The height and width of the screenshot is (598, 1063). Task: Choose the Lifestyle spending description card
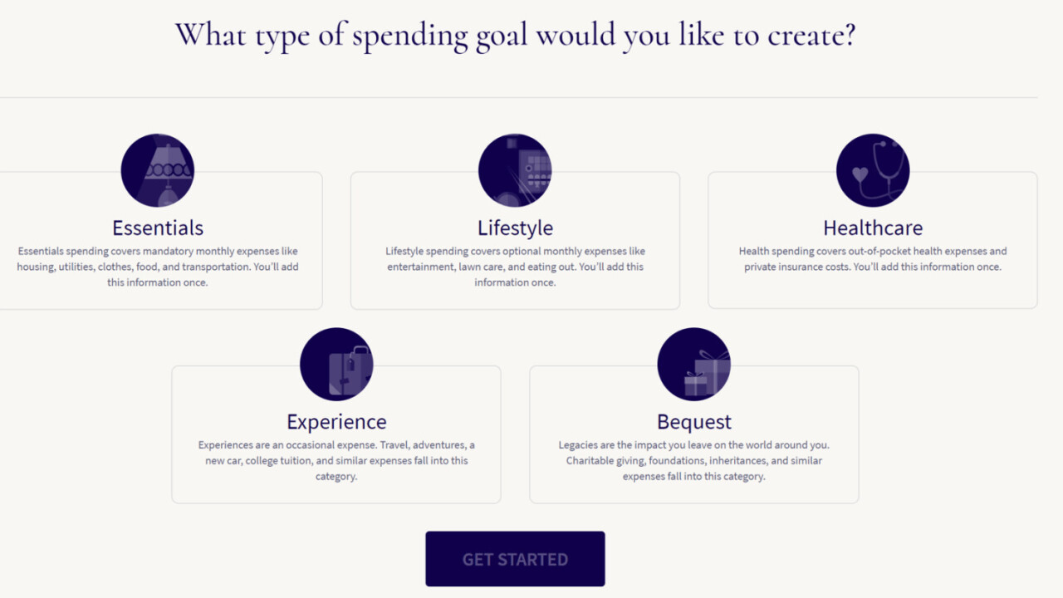(x=515, y=241)
